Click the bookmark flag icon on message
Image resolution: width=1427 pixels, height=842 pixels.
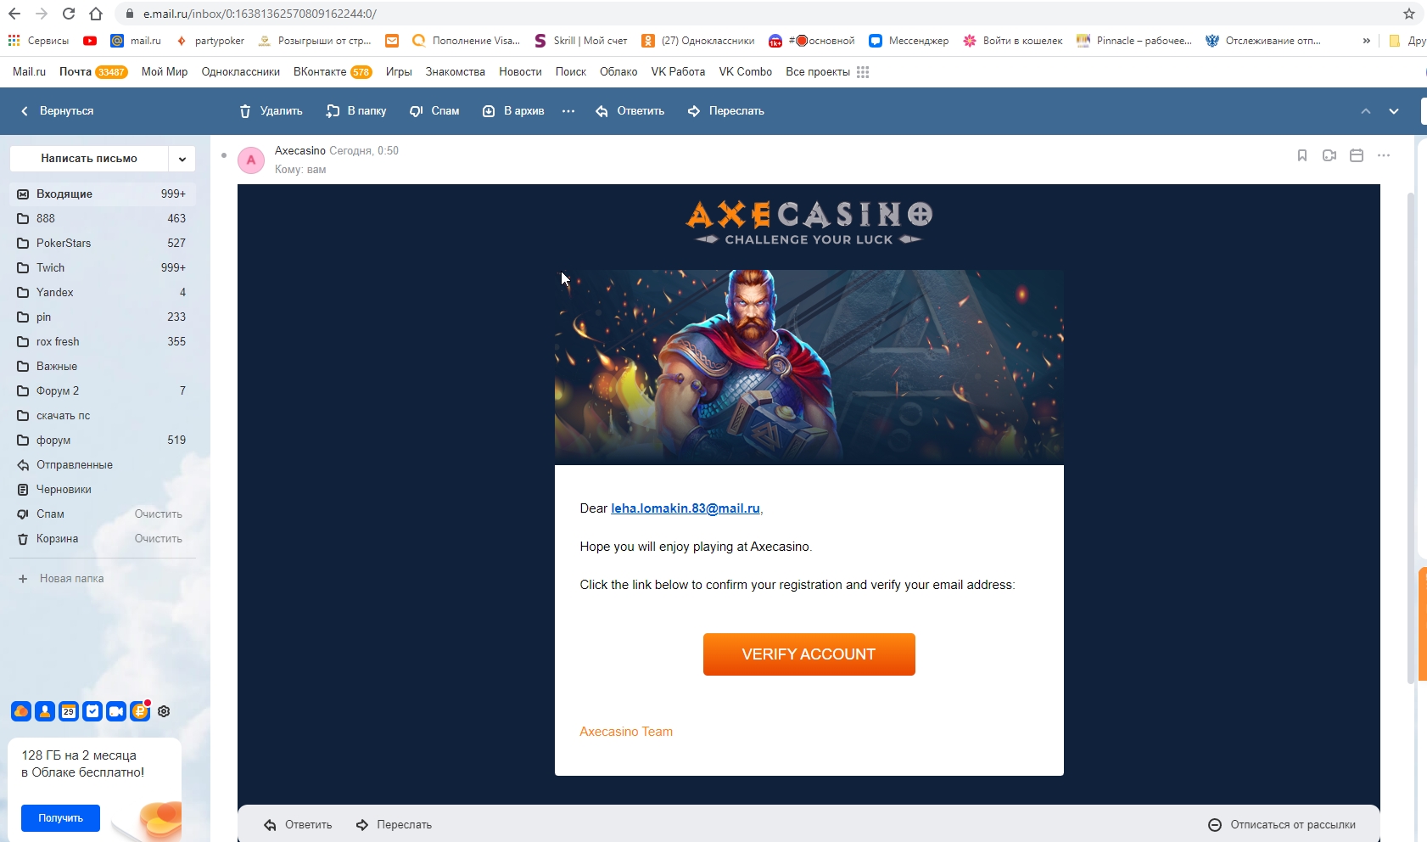pyautogui.click(x=1302, y=155)
